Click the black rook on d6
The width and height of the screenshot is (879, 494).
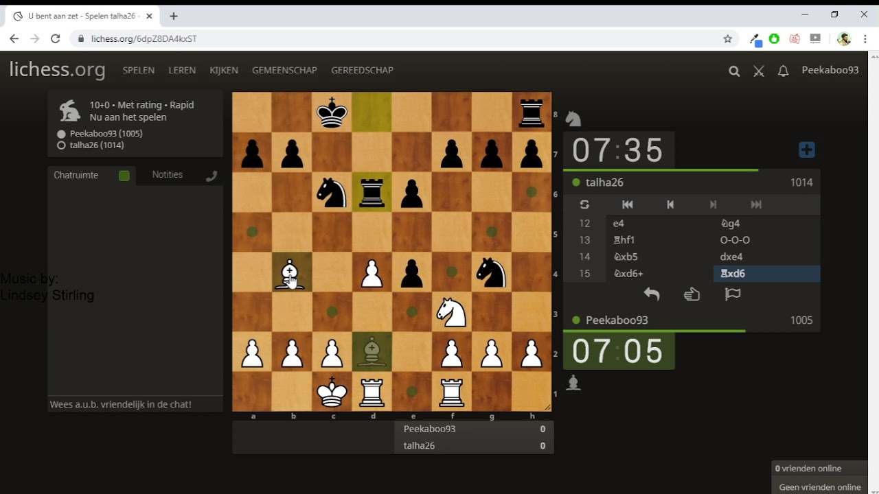(372, 192)
